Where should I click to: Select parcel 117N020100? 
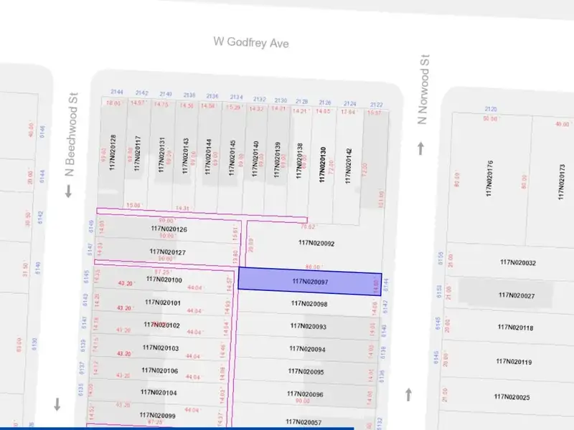click(x=164, y=279)
